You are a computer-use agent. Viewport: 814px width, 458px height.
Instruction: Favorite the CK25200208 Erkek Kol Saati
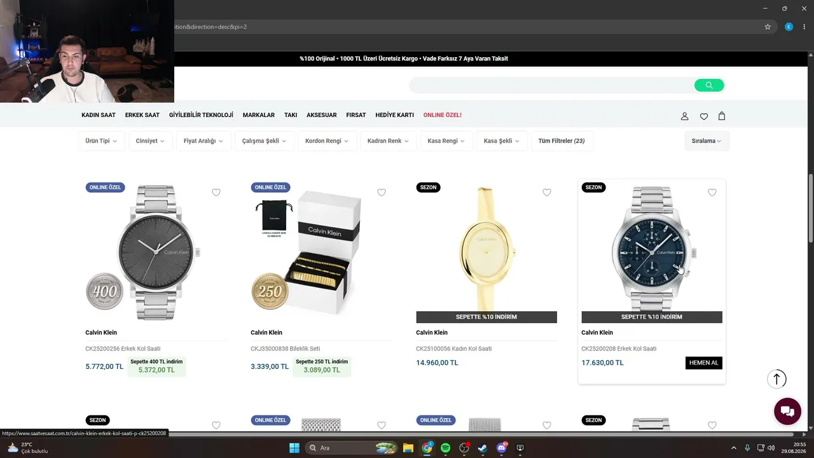click(x=712, y=193)
